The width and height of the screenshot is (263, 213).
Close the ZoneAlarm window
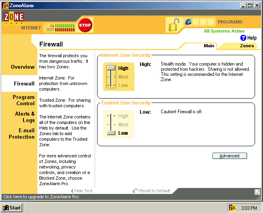tap(257, 6)
